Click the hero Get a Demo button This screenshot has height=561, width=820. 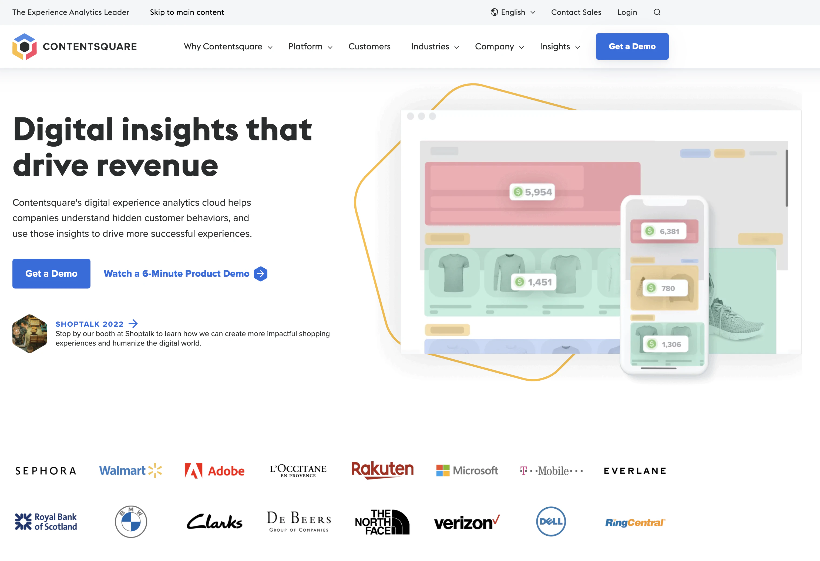(x=52, y=274)
